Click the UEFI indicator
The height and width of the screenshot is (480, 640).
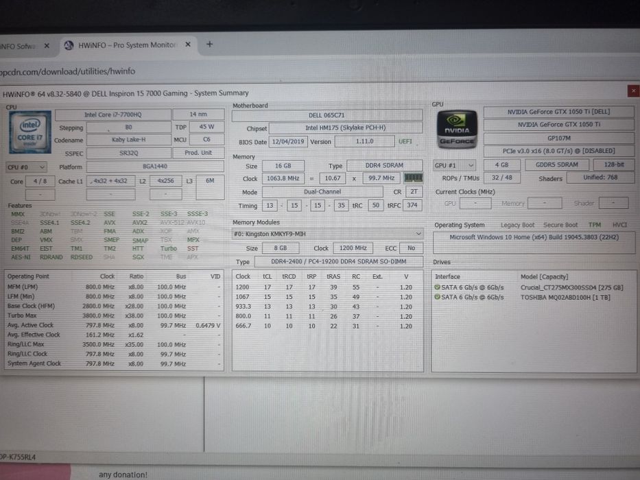405,142
